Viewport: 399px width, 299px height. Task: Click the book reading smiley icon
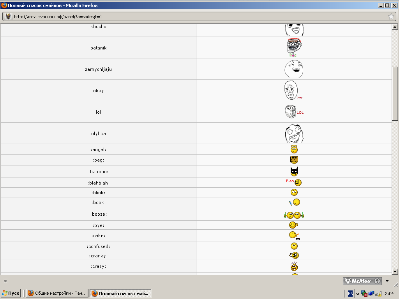(x=295, y=202)
